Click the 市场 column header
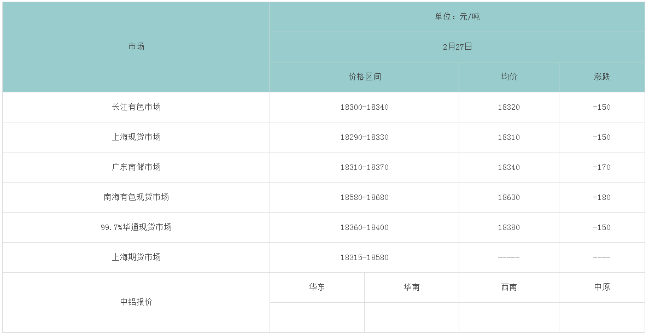The height and width of the screenshot is (335, 649). coord(136,47)
